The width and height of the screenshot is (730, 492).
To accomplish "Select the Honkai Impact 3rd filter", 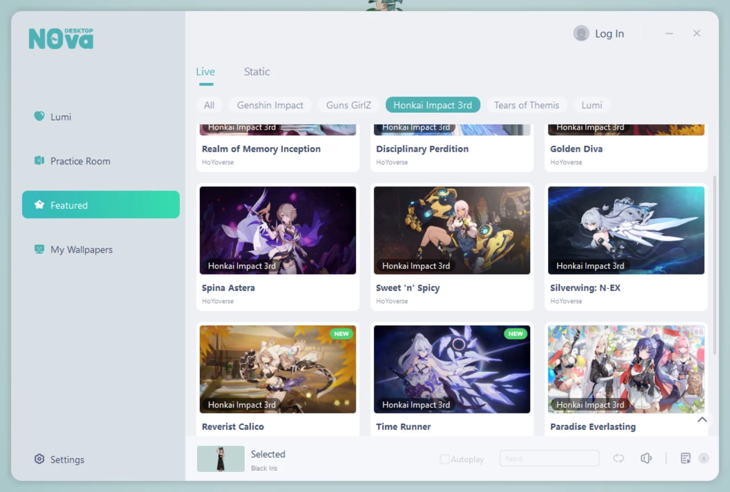I will (x=432, y=105).
